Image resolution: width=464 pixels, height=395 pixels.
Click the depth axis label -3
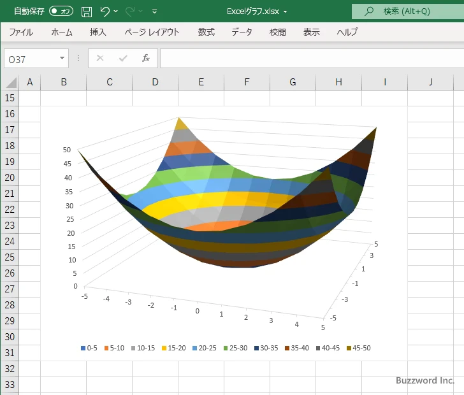point(345,299)
